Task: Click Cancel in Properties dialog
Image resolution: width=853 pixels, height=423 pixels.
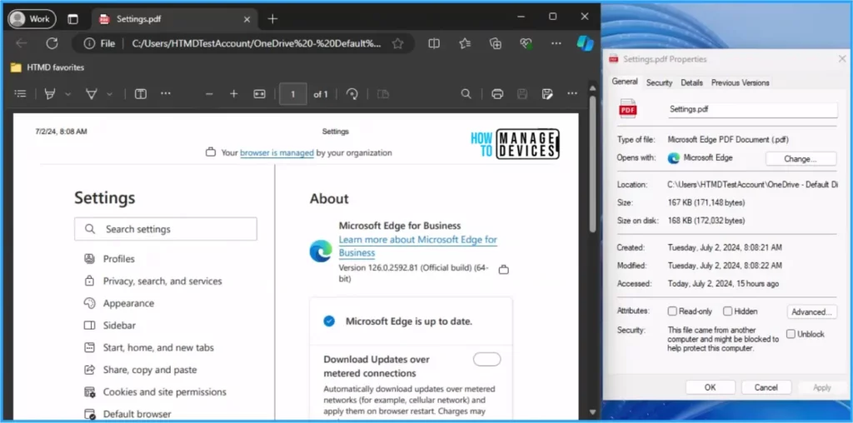Action: (x=766, y=388)
